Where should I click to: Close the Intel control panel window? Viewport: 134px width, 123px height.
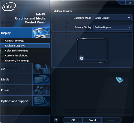tap(130, 3)
